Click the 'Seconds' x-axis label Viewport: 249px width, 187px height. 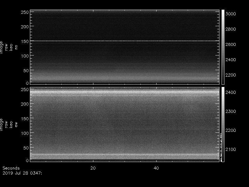click(x=11, y=168)
